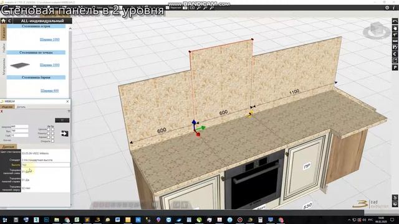Click Столешница барная header
The image size is (399, 224).
(36, 77)
